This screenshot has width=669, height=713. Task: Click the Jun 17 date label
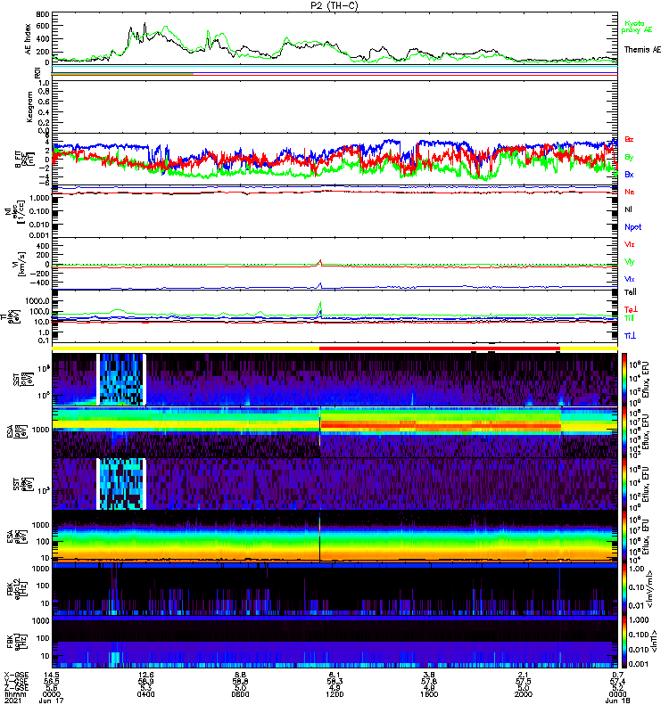(51, 701)
